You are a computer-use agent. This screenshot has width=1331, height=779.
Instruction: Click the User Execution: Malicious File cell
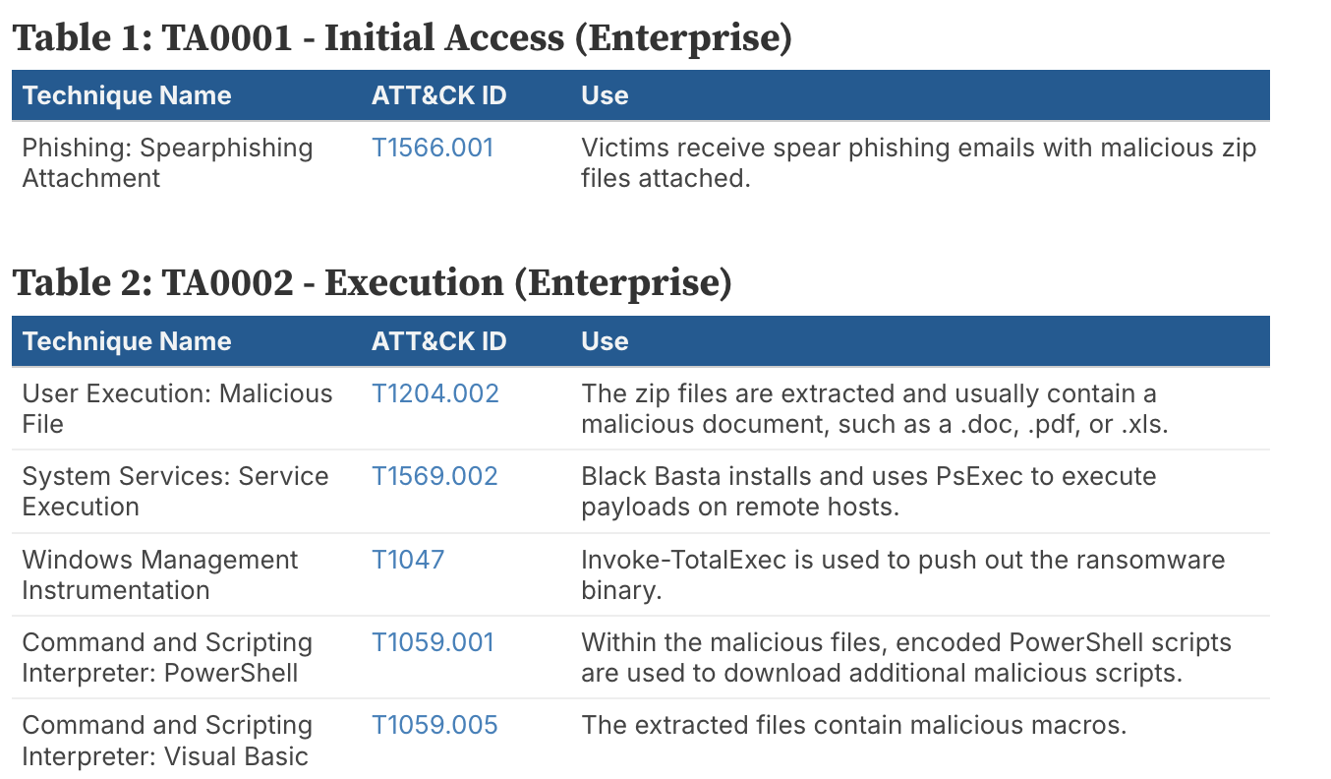click(177, 408)
